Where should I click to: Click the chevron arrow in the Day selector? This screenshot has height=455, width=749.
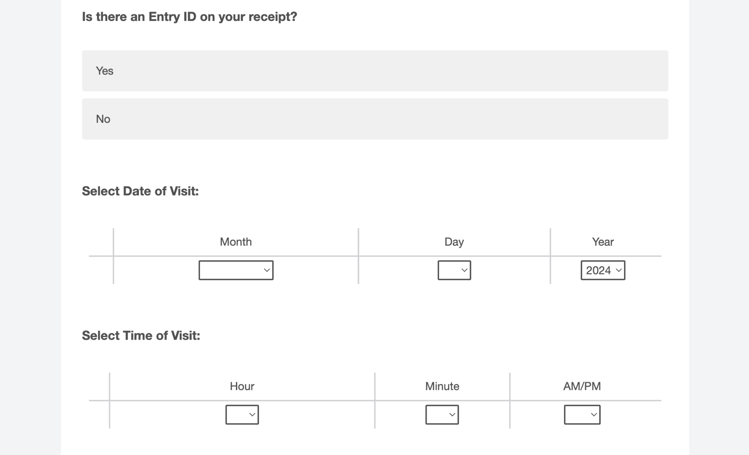point(464,270)
